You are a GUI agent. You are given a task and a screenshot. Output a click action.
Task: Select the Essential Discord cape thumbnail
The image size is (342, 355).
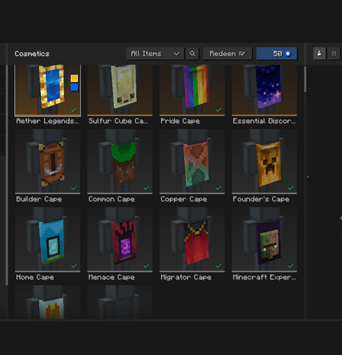click(265, 90)
